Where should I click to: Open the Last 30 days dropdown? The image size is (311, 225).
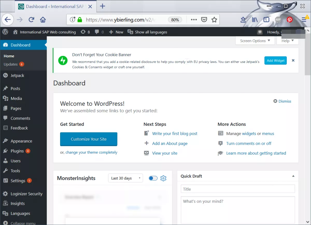pos(125,178)
